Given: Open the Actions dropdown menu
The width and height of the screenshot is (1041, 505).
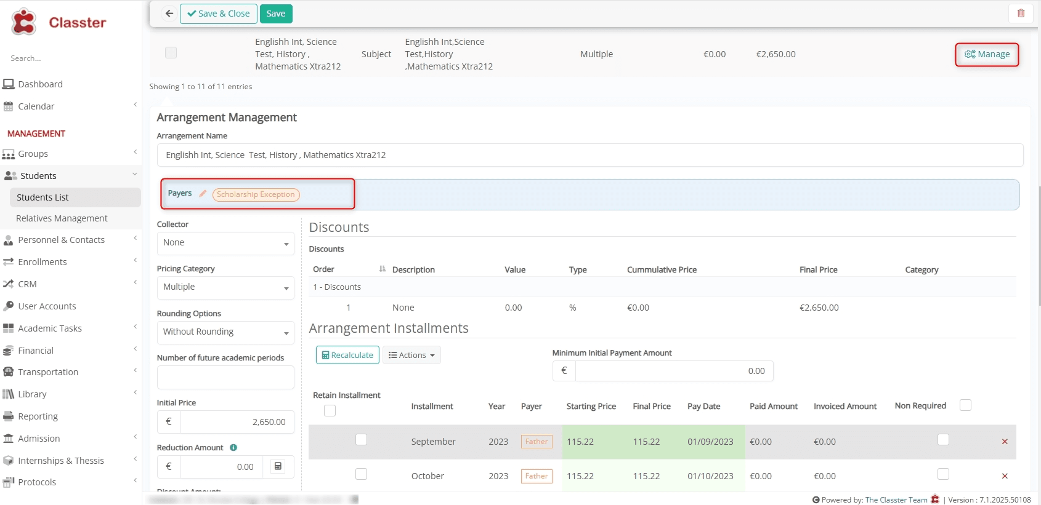Looking at the screenshot, I should tap(411, 355).
